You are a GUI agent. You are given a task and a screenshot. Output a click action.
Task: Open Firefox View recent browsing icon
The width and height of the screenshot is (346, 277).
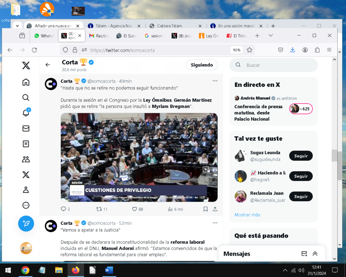(x=22, y=36)
